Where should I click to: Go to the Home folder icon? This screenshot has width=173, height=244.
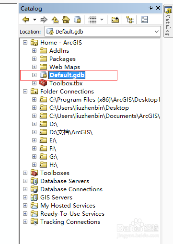[66, 20]
